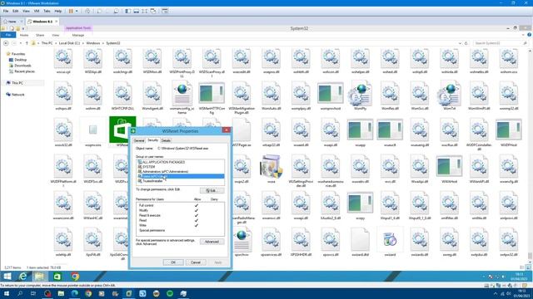Viewport: 533px width, 299px height.
Task: Open Explorer Manage ribbon tab
Action: click(x=78, y=35)
